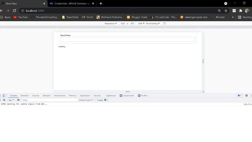Grab the corner viewport resize handle

click(x=203, y=92)
